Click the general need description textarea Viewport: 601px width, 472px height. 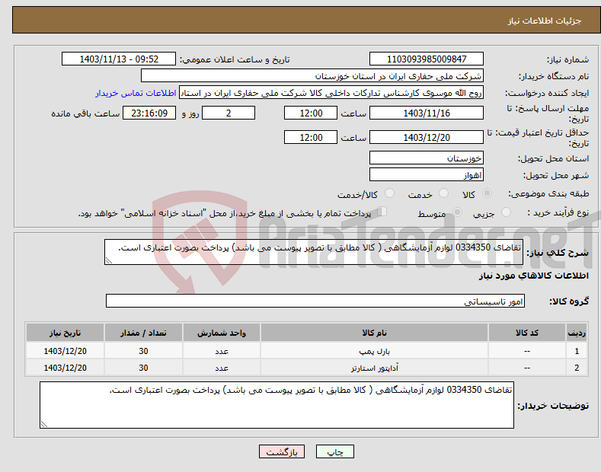tap(314, 252)
